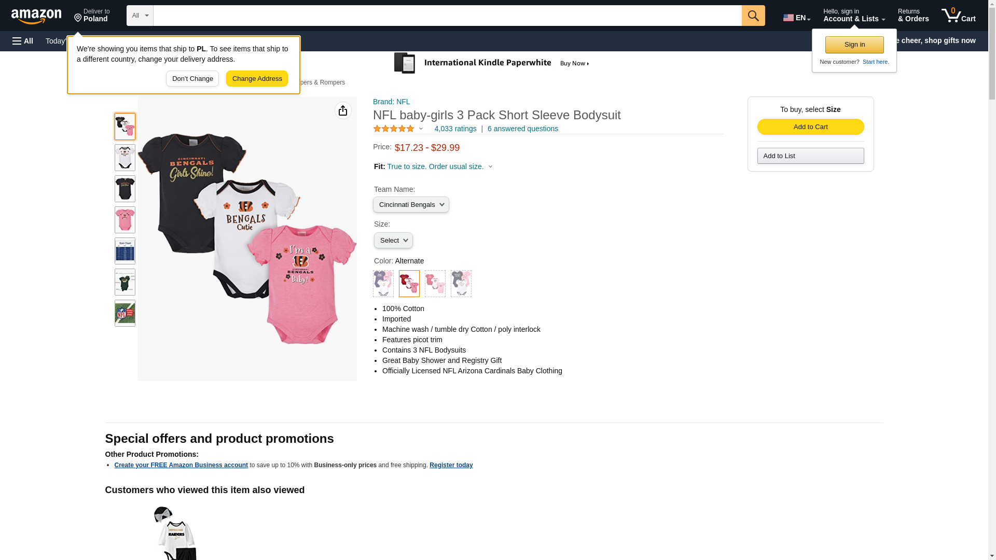Open Returns & Orders
This screenshot has width=996, height=560.
(x=913, y=16)
